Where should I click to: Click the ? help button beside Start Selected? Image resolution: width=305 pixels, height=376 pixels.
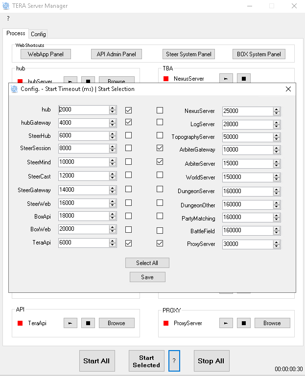174,361
